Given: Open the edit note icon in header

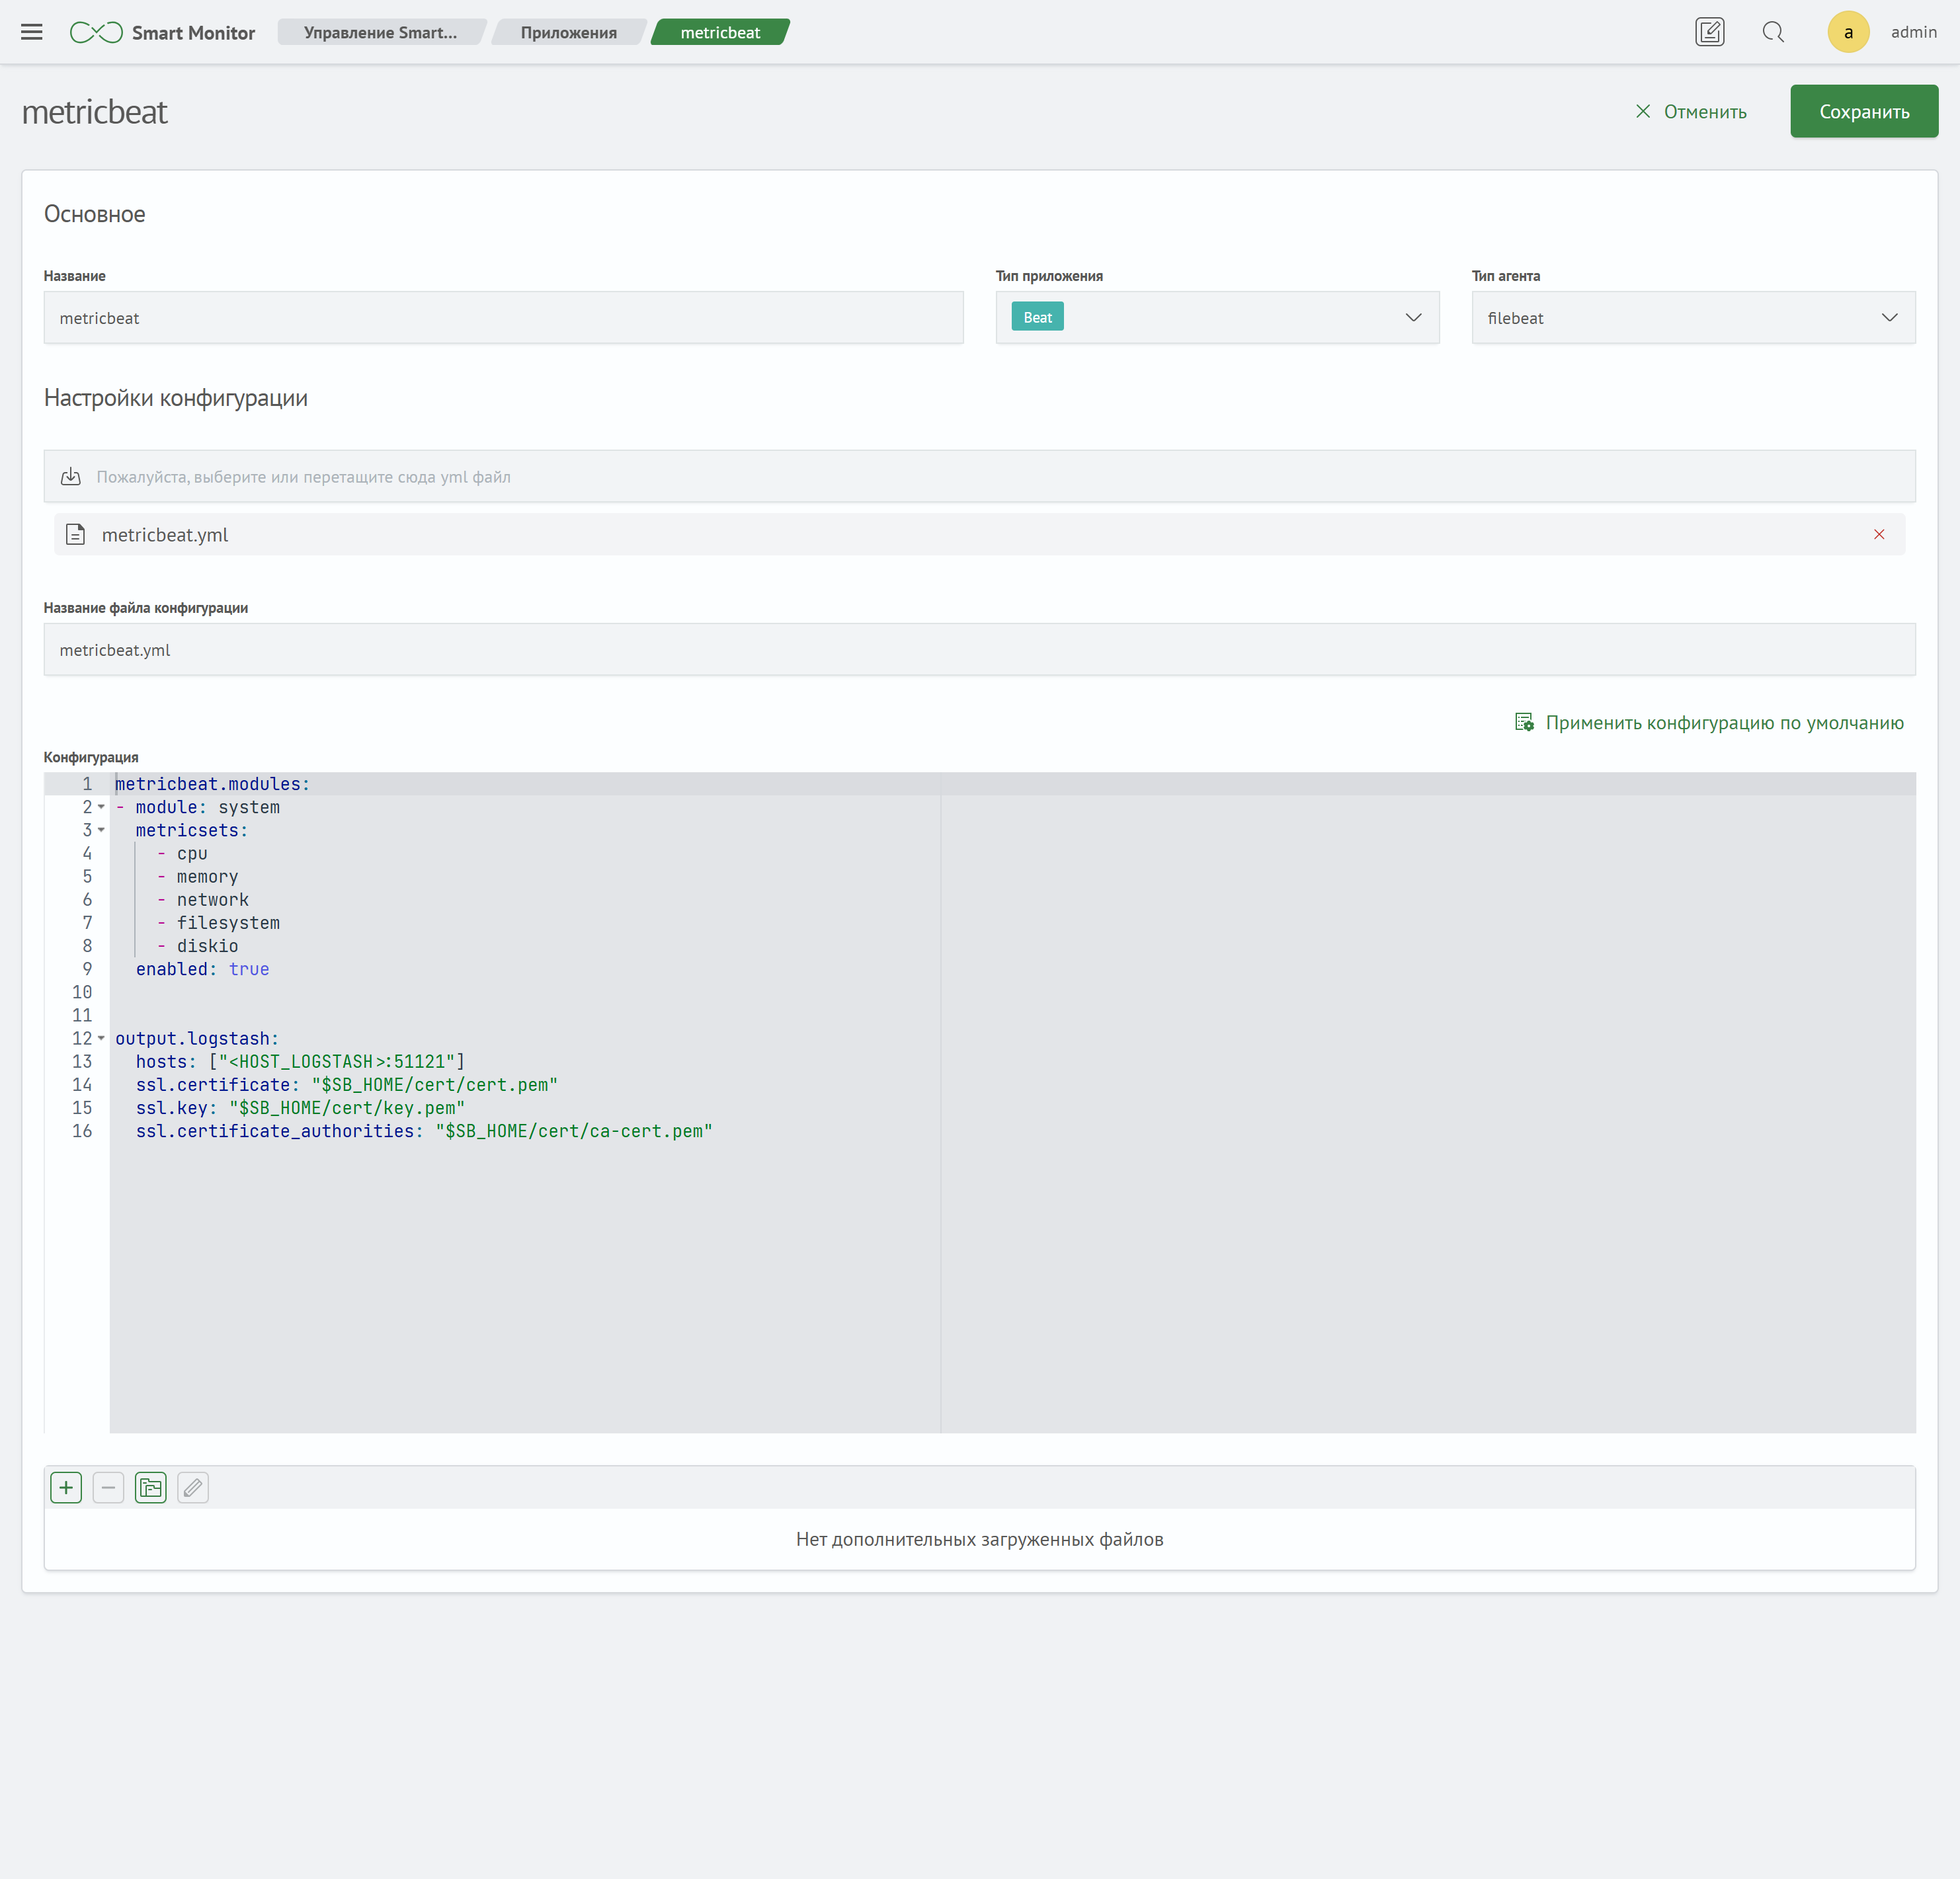Looking at the screenshot, I should [1710, 32].
